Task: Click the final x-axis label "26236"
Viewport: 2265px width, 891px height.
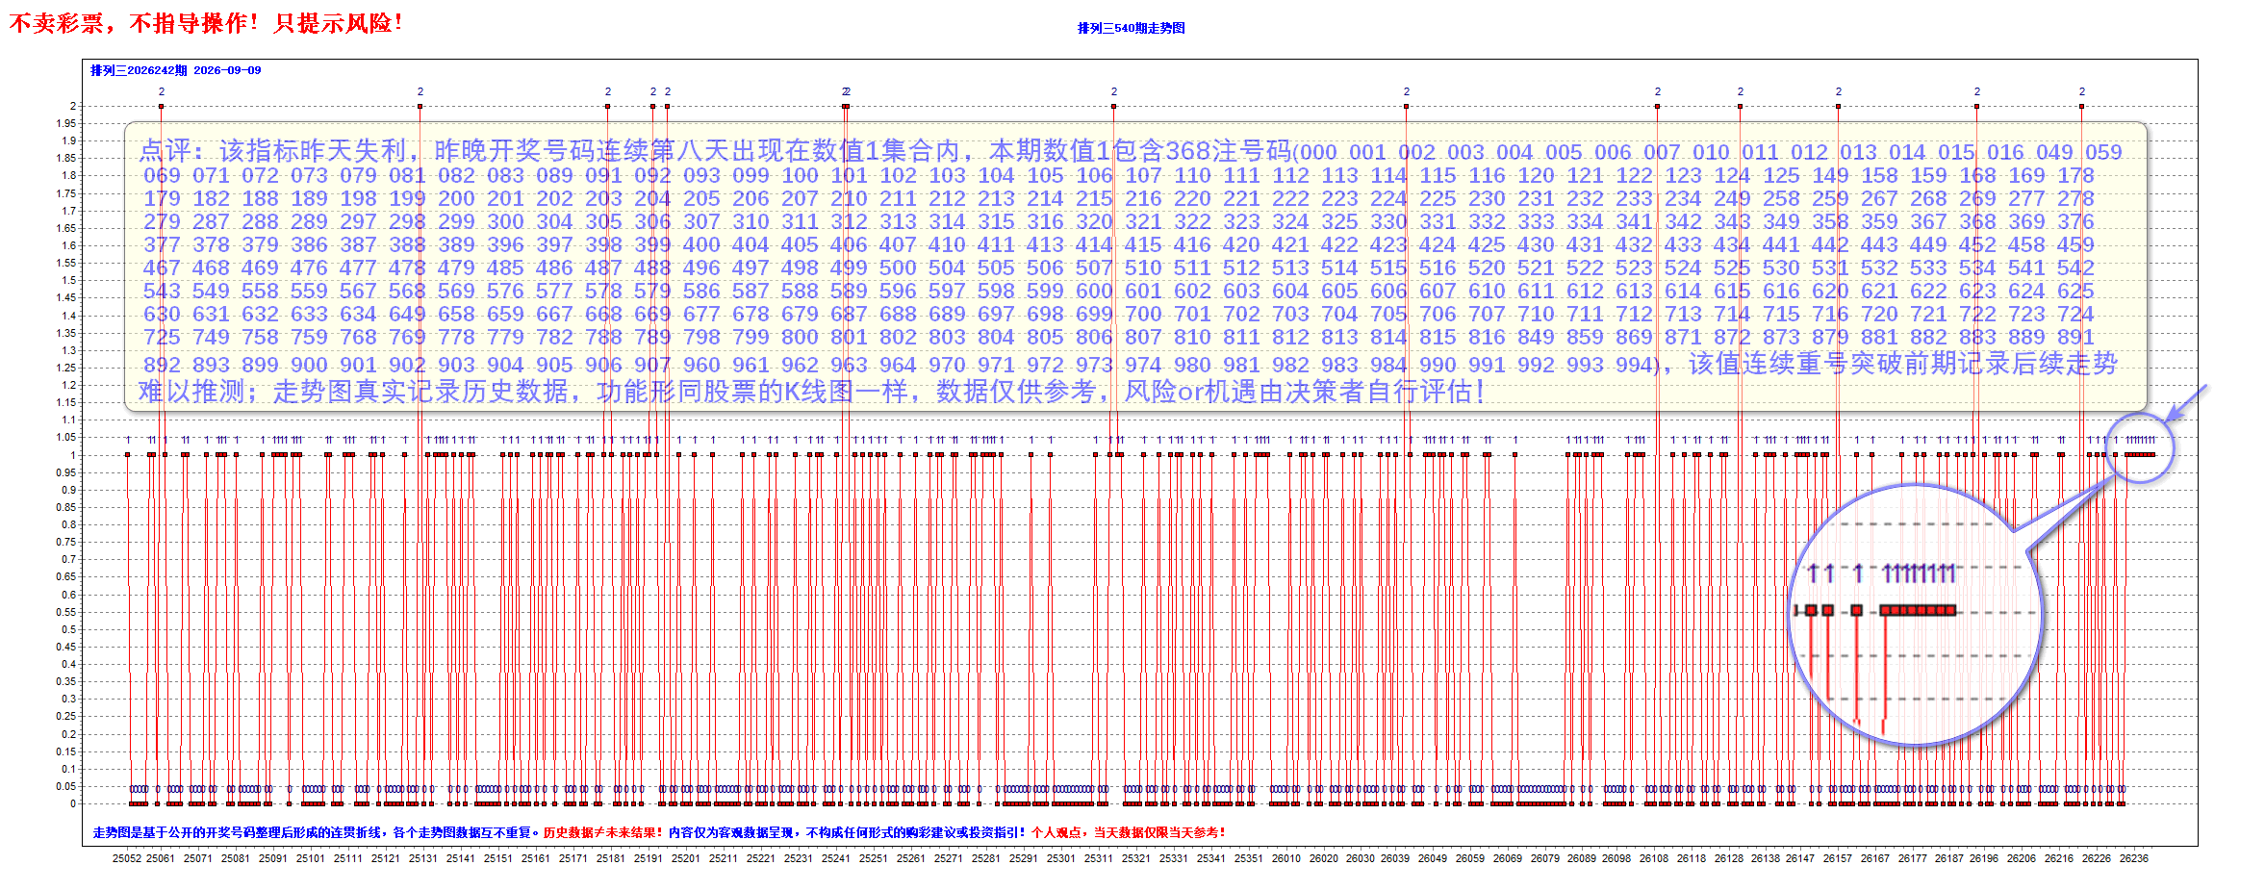Action: [2134, 858]
